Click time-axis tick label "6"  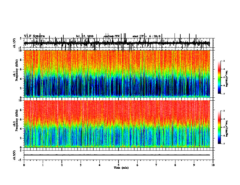coord(138,165)
